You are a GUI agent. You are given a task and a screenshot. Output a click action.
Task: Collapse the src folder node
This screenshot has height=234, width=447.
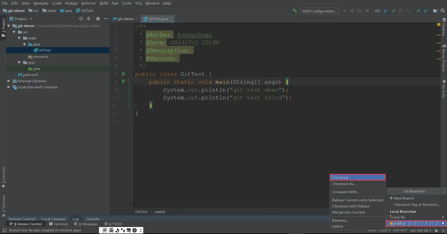click(x=14, y=32)
